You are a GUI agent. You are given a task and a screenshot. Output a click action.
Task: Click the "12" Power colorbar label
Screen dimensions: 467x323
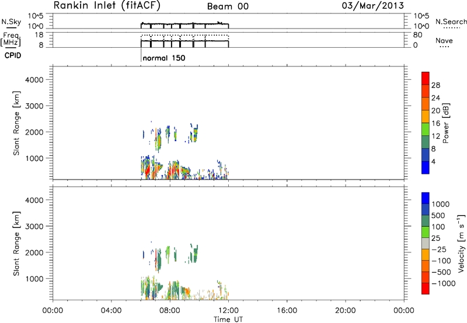click(x=435, y=136)
